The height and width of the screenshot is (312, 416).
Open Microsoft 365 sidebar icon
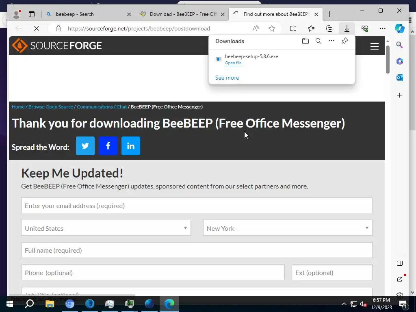(400, 61)
